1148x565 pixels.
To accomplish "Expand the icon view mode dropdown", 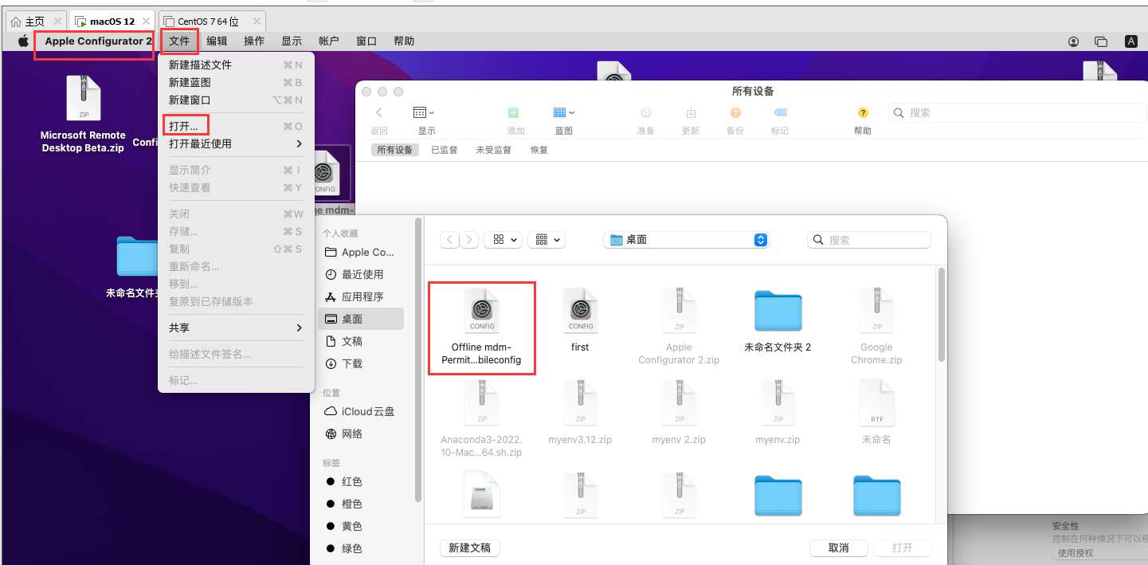I will 504,240.
